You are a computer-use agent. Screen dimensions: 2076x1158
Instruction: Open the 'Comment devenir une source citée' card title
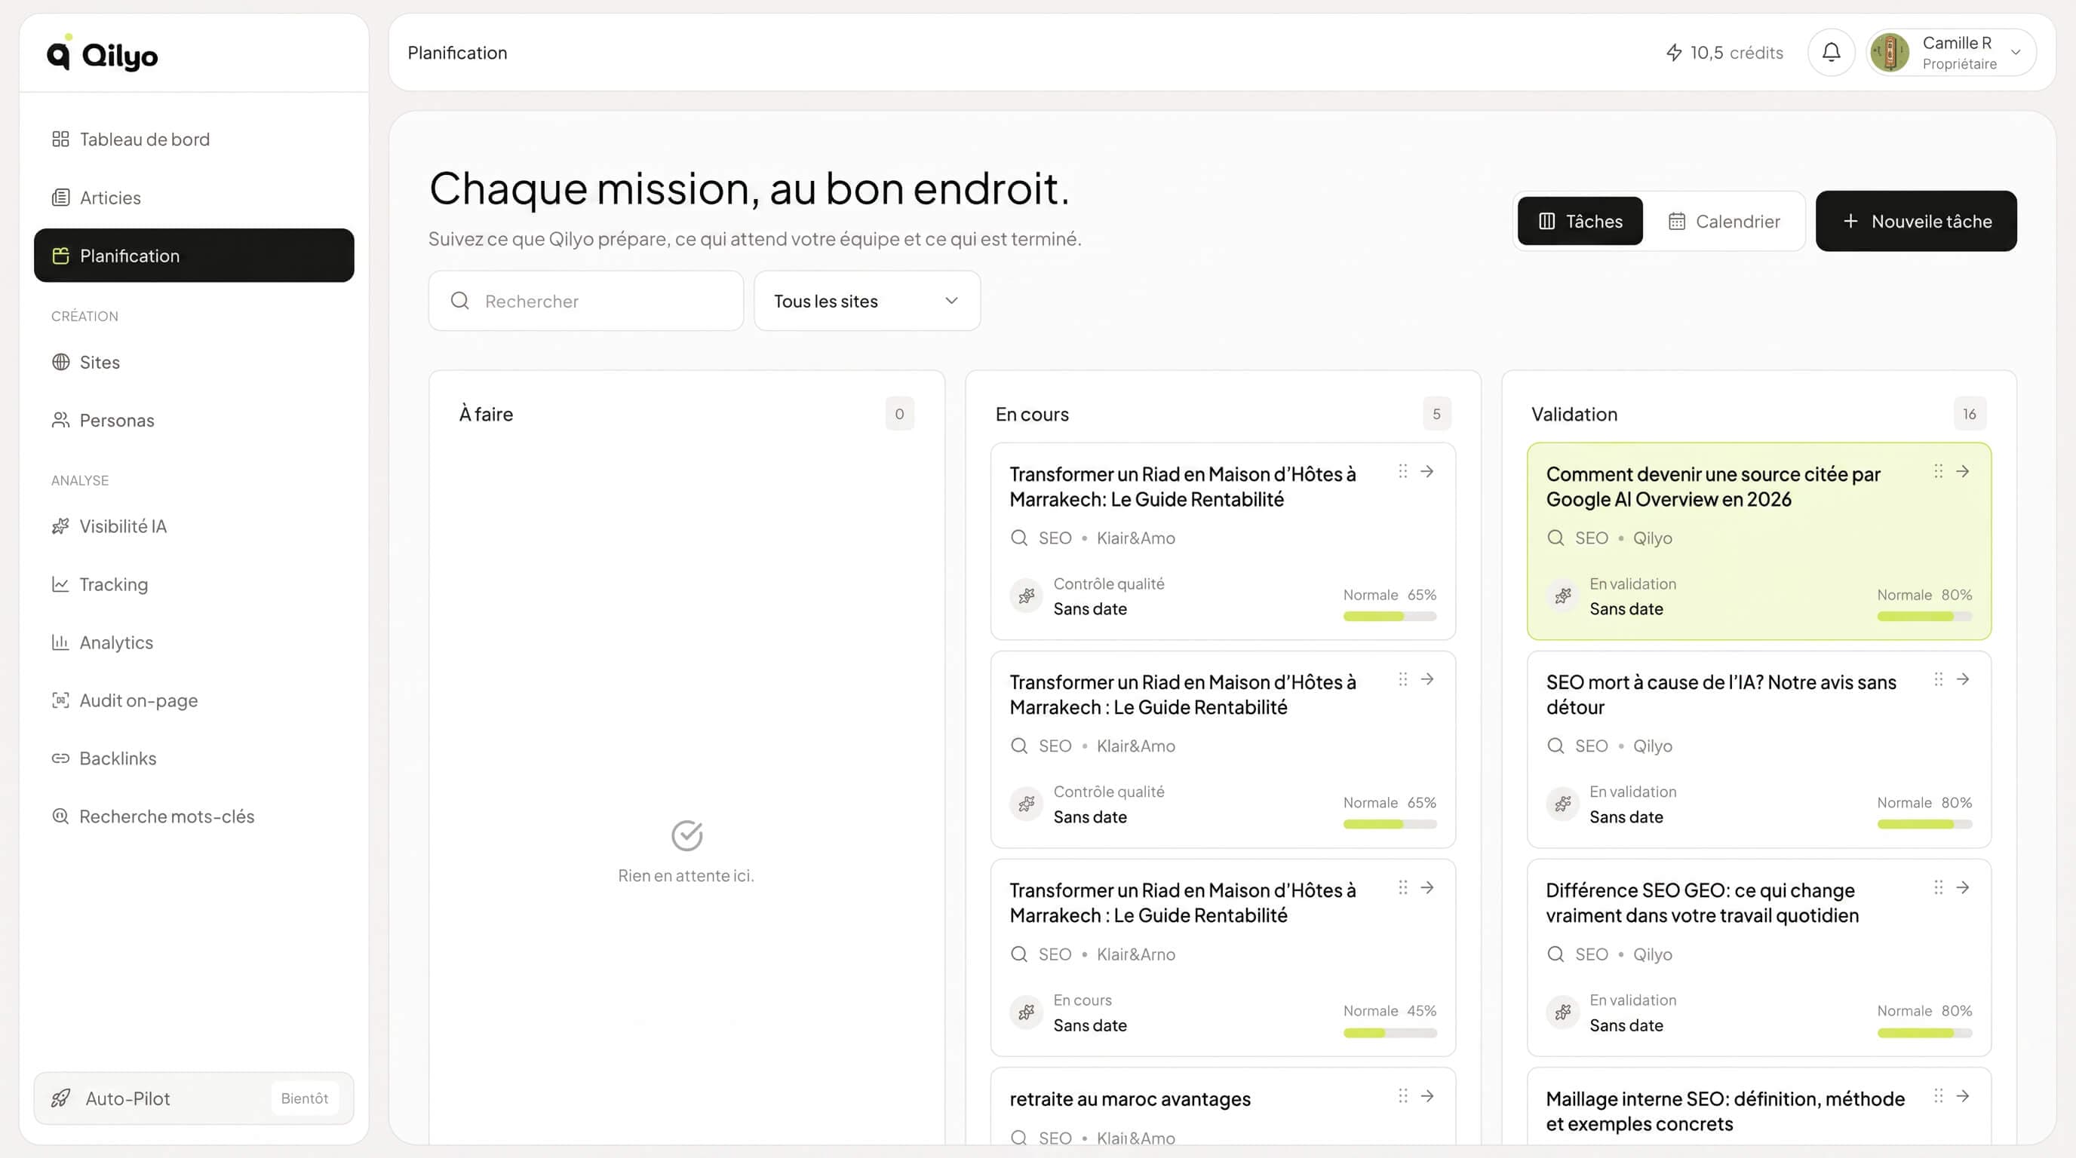click(x=1712, y=486)
